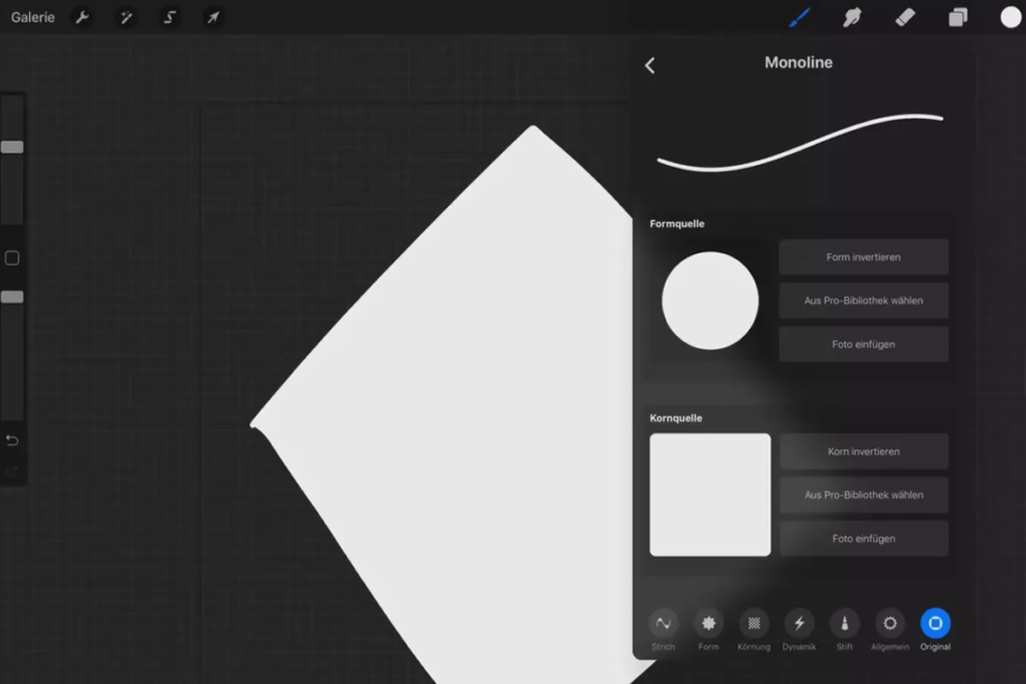Screen dimensions: 1026x684
Task: Tap the round Formquelle shape preview
Action: click(x=710, y=300)
